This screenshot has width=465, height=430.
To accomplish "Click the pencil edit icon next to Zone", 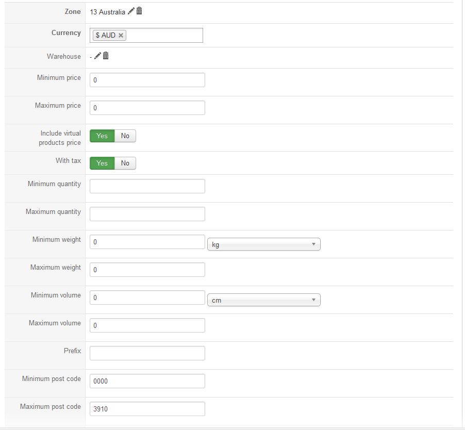I will tap(131, 11).
